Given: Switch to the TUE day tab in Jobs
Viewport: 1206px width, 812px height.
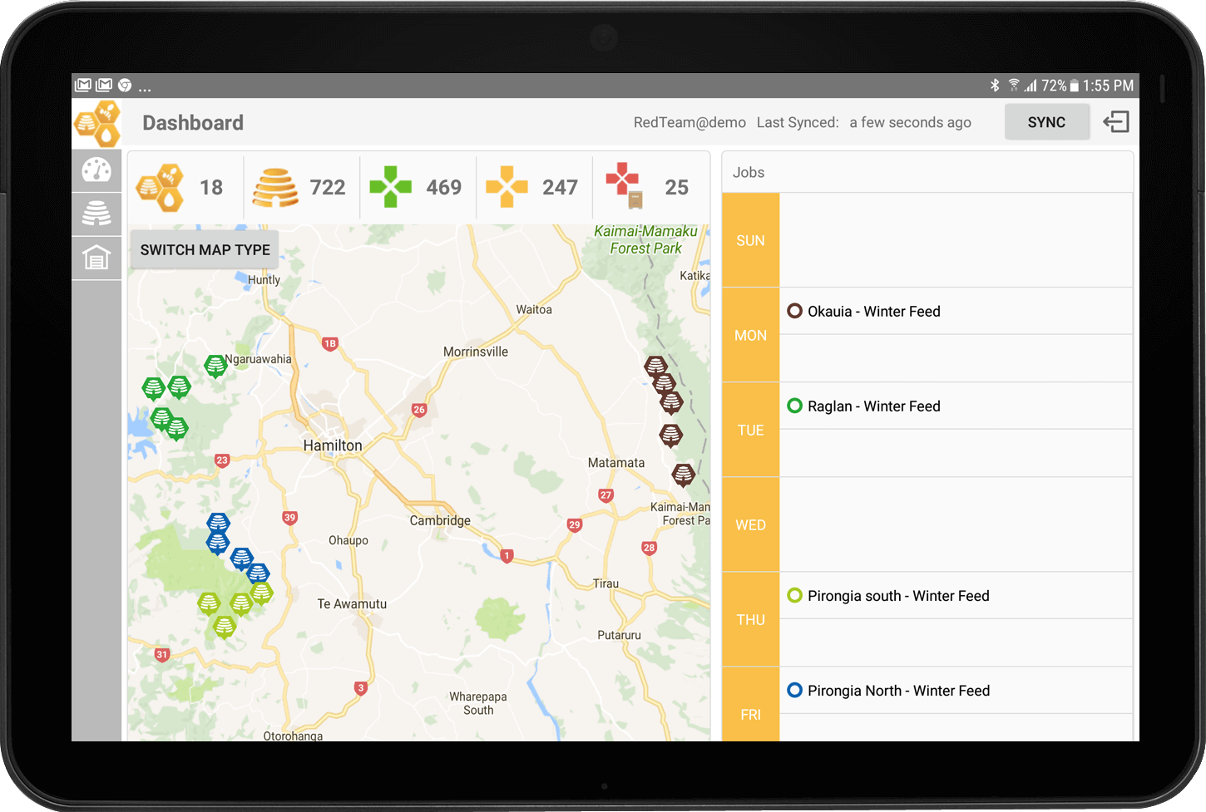Looking at the screenshot, I should tap(750, 430).
